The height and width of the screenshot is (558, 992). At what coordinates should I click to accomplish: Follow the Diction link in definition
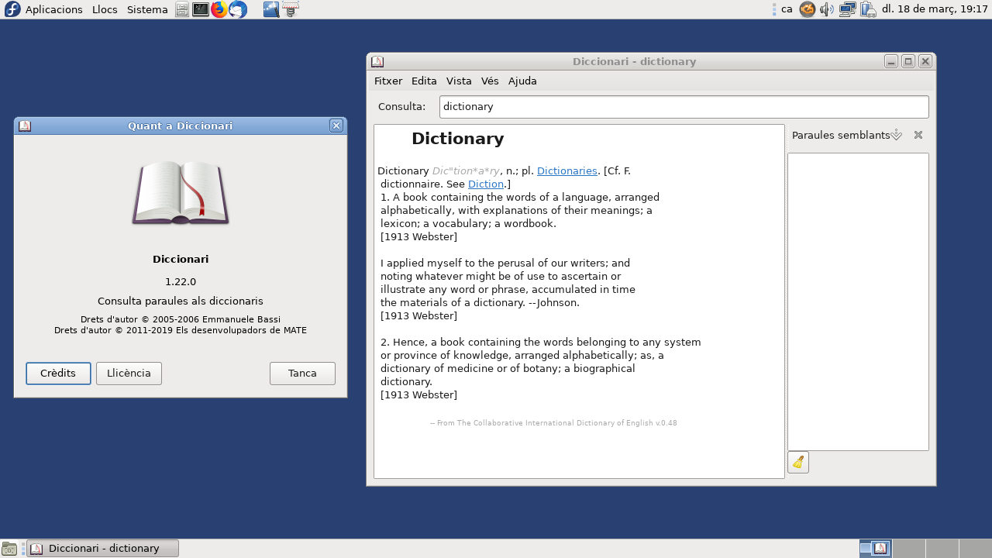pos(486,184)
